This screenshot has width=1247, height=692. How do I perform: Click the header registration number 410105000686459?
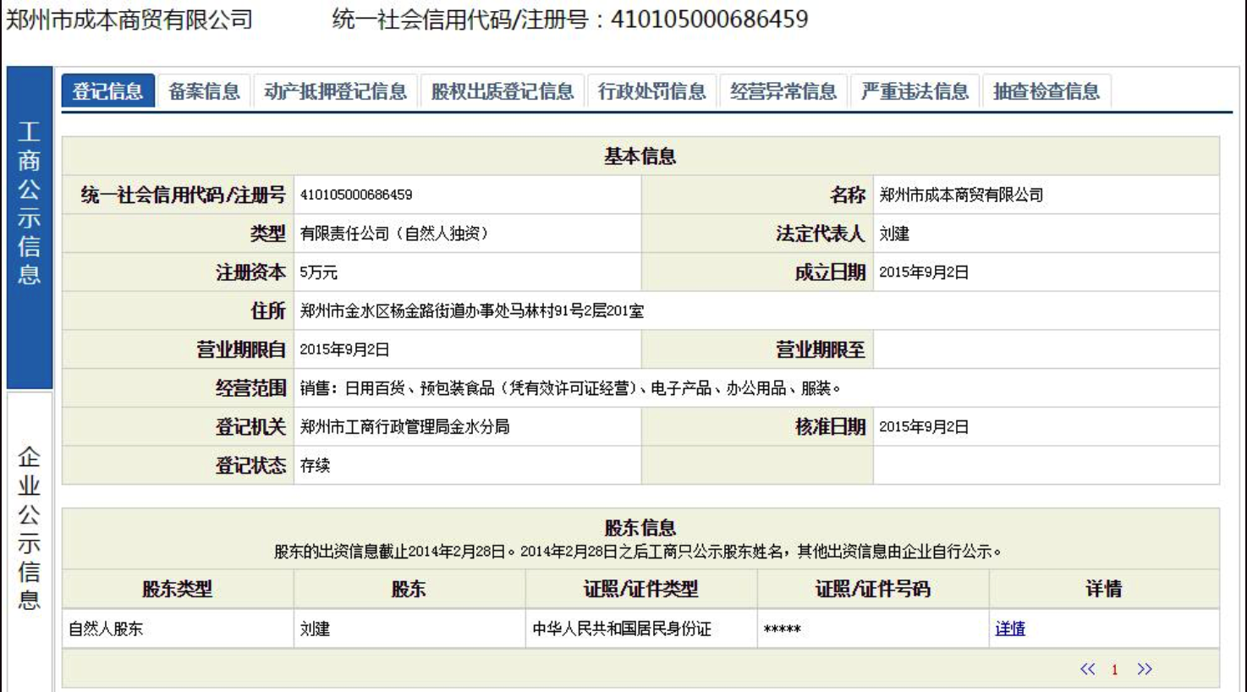[709, 19]
